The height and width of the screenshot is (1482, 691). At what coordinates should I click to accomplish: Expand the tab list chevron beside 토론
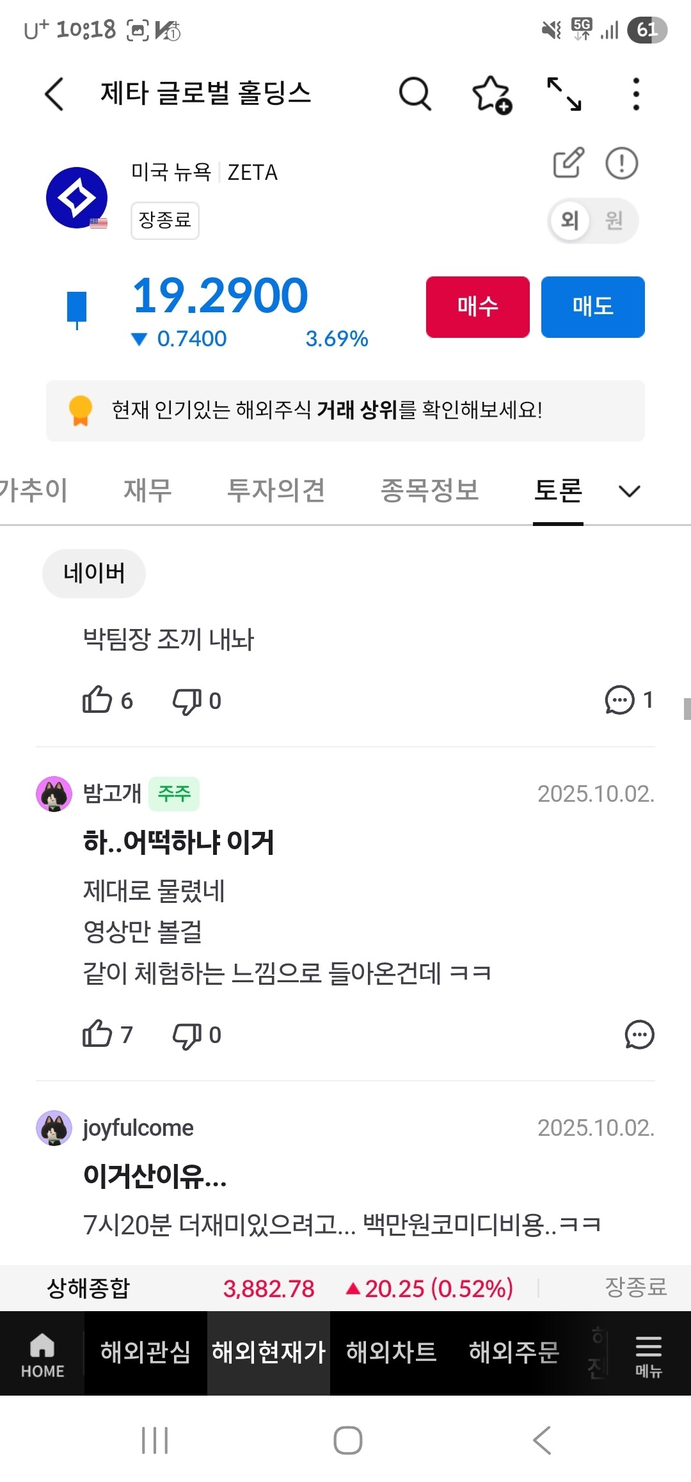[x=630, y=491]
